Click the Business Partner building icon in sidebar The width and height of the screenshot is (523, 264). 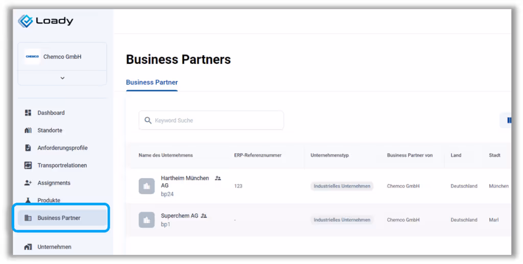[x=28, y=218]
